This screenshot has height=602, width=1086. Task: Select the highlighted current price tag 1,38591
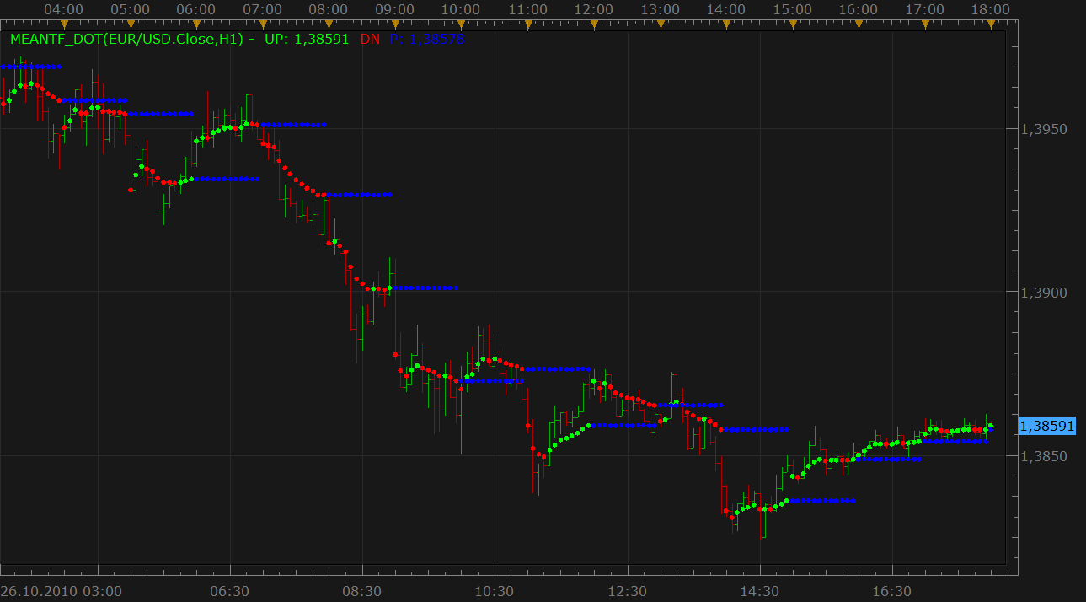[x=1047, y=426]
